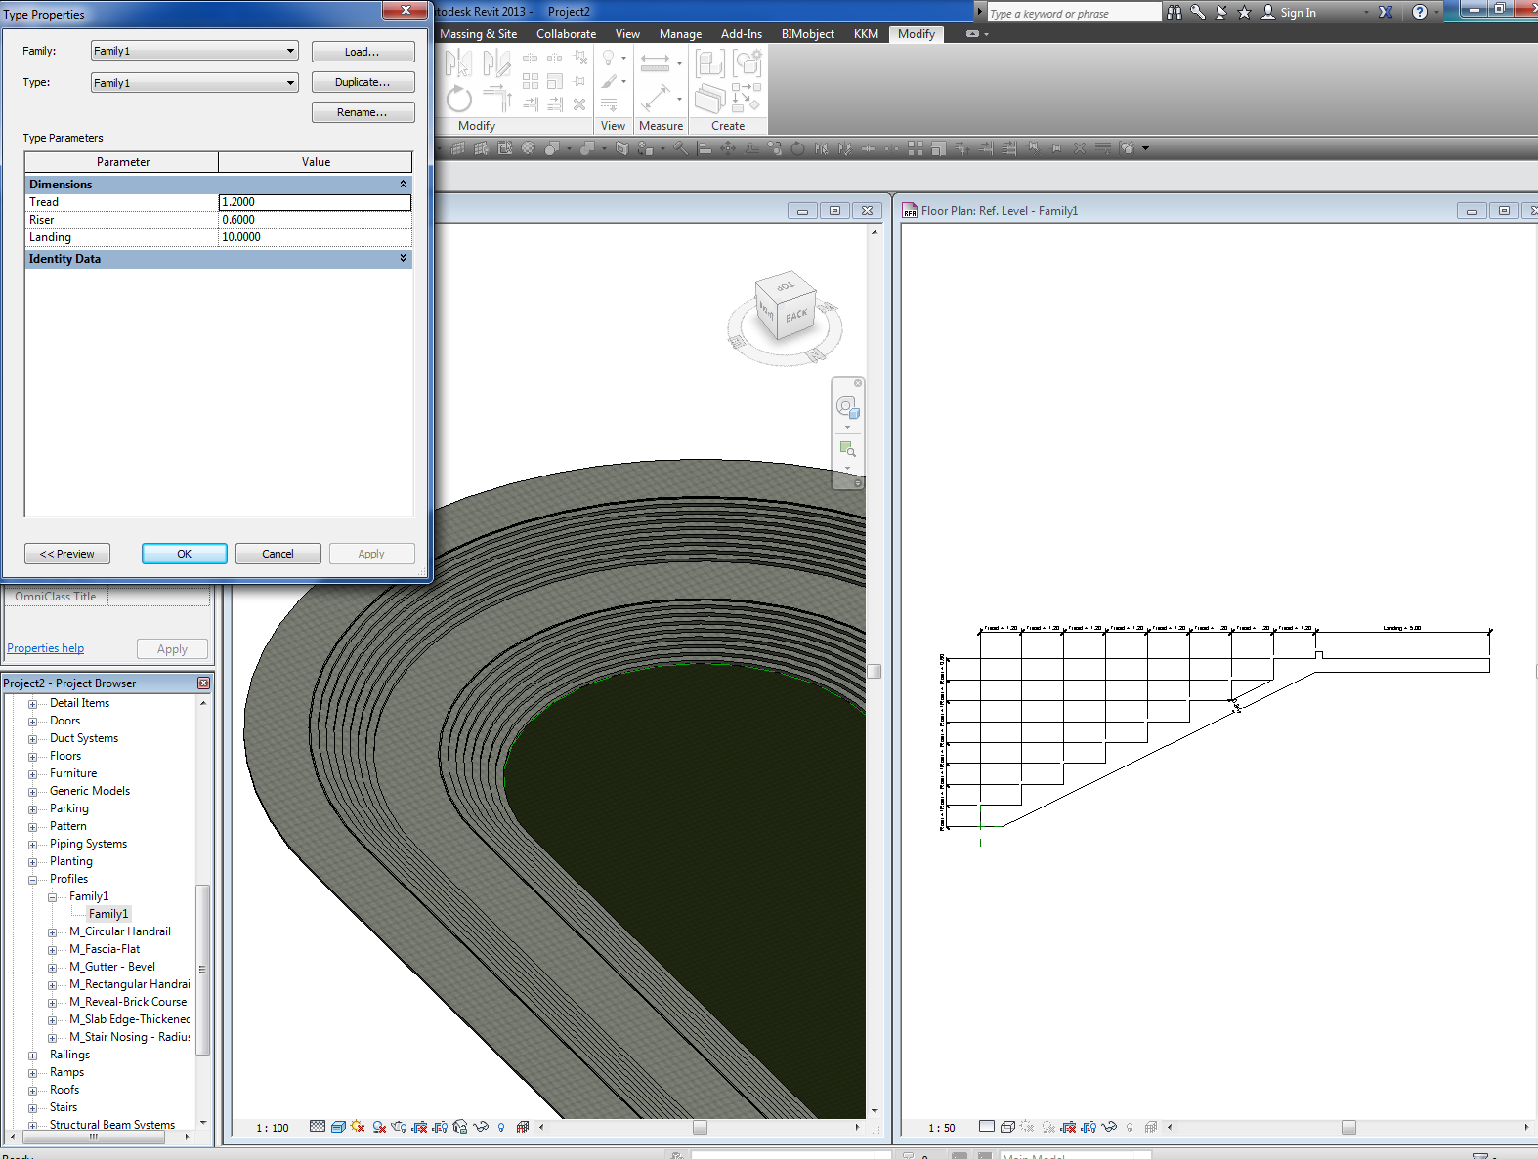
Task: Click the Tread value input field
Action: click(x=314, y=202)
